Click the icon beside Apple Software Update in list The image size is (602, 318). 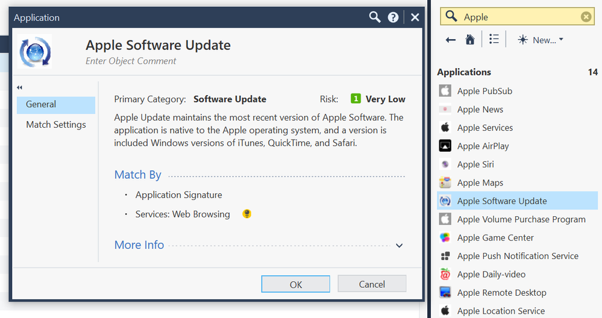(445, 201)
